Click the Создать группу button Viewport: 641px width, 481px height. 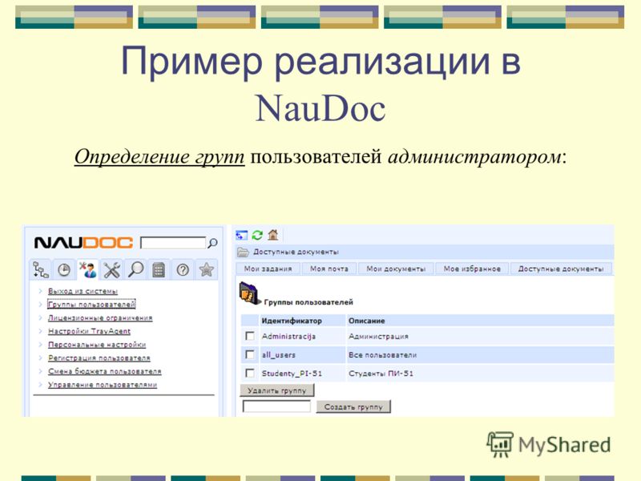(x=353, y=407)
